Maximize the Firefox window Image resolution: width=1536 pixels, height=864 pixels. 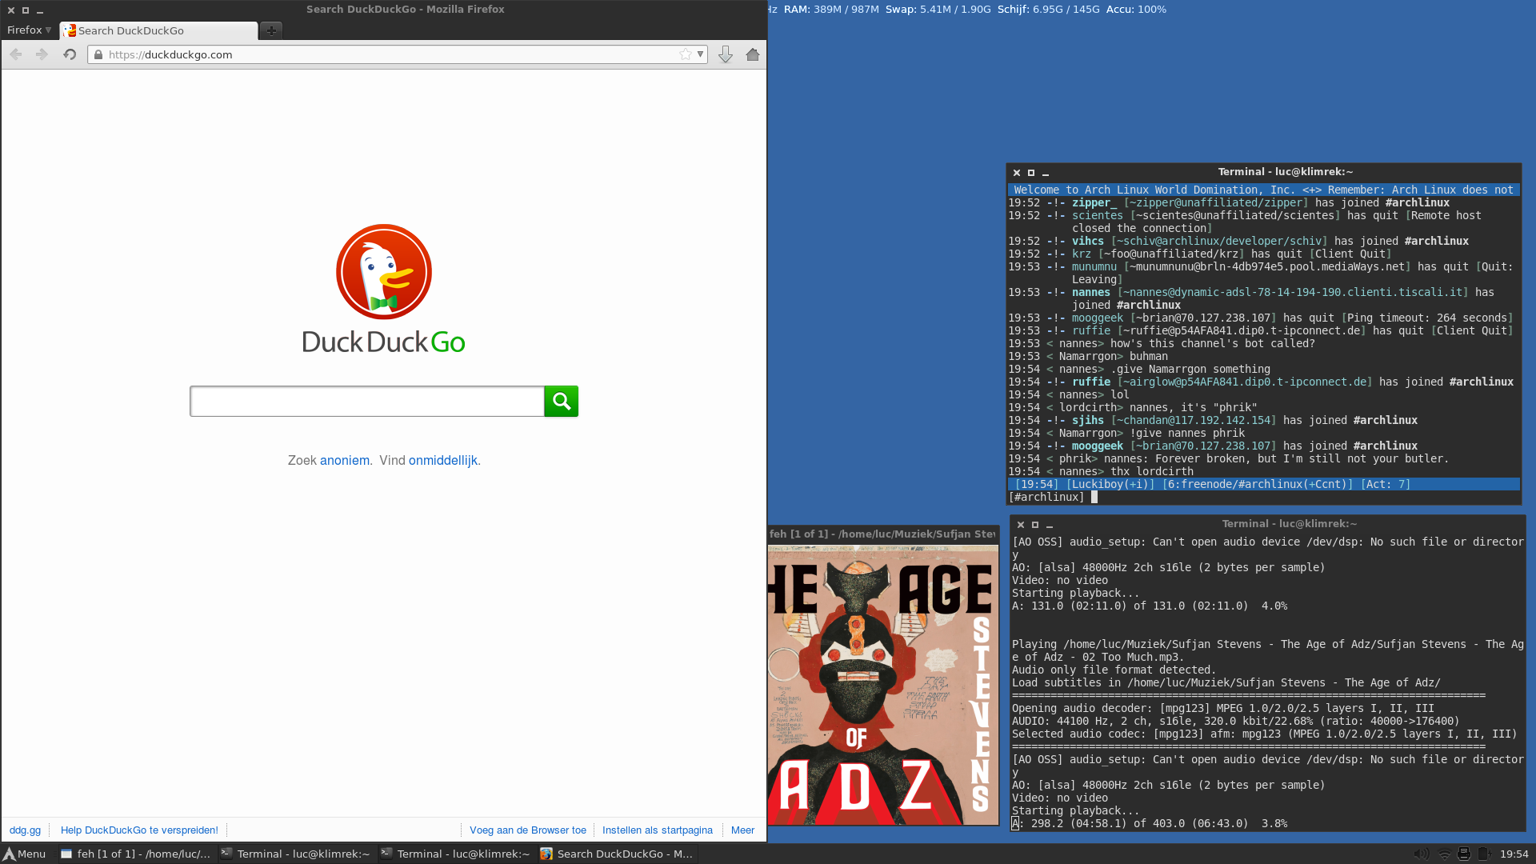coord(26,10)
